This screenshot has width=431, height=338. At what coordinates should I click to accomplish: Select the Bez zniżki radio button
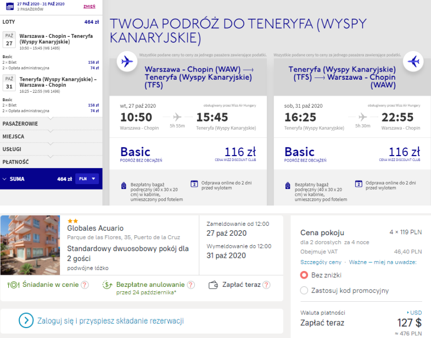(x=304, y=275)
